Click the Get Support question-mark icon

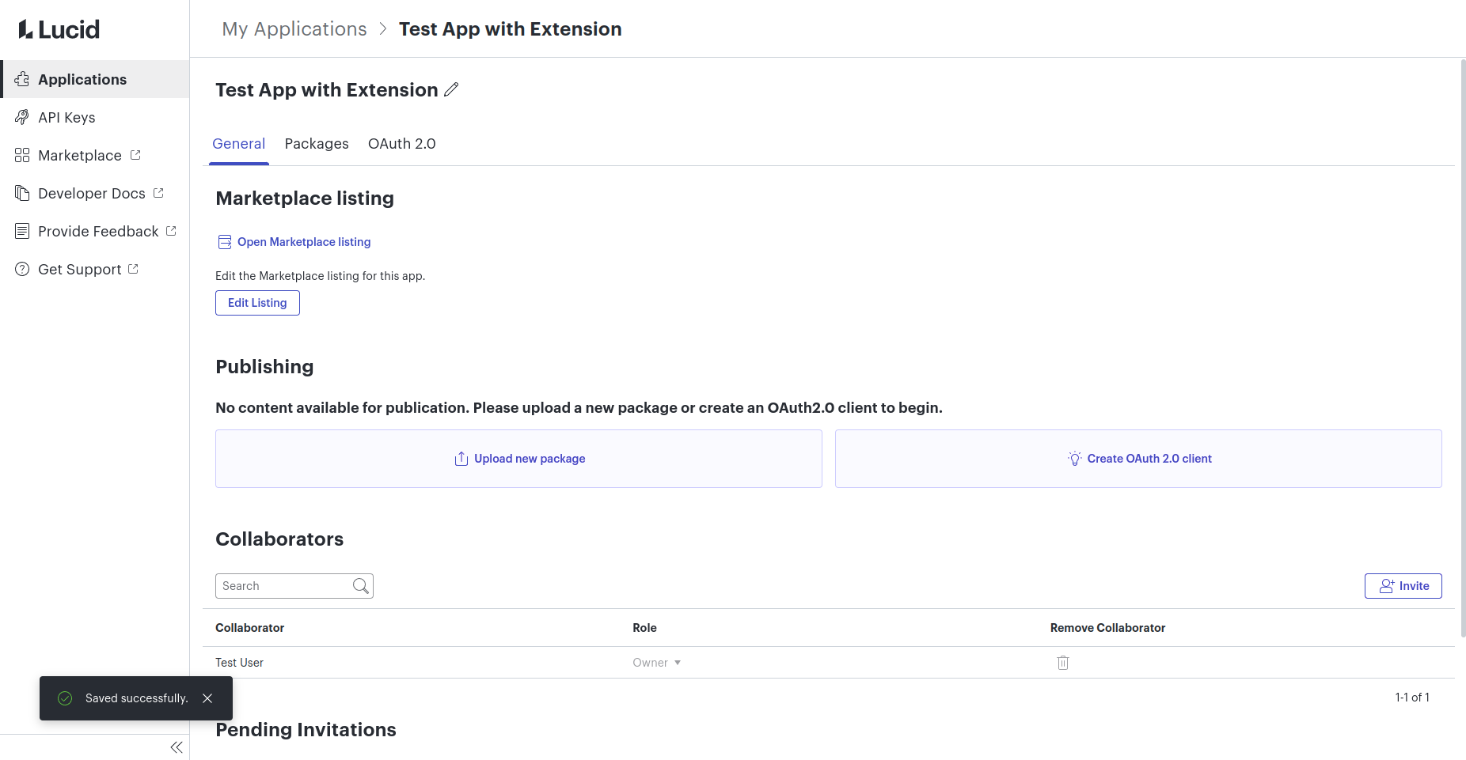pos(22,269)
